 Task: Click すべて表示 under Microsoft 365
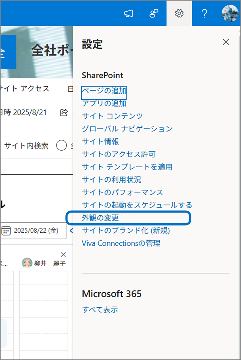100,309
